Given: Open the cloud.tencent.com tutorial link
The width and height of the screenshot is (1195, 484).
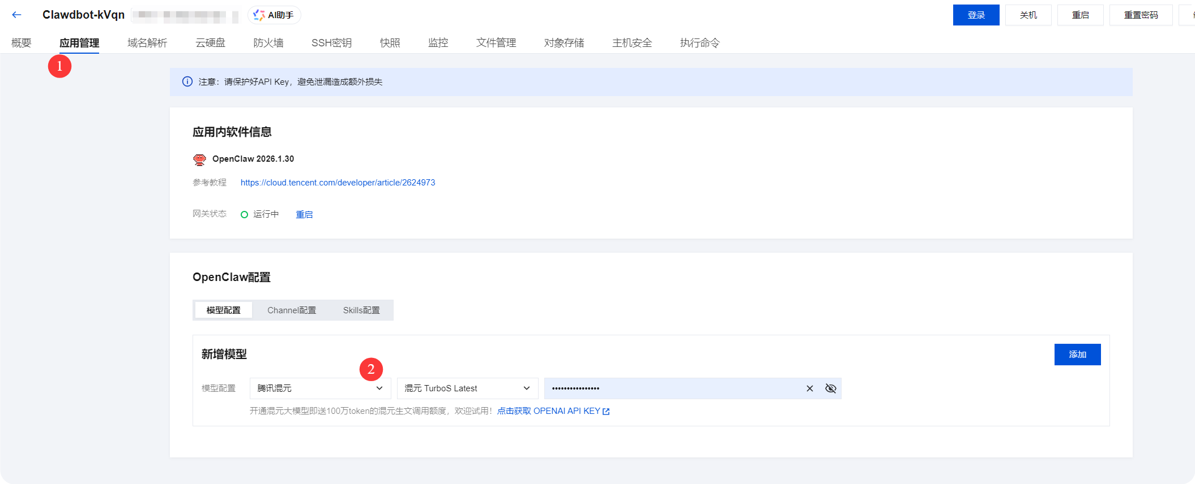Looking at the screenshot, I should 338,183.
